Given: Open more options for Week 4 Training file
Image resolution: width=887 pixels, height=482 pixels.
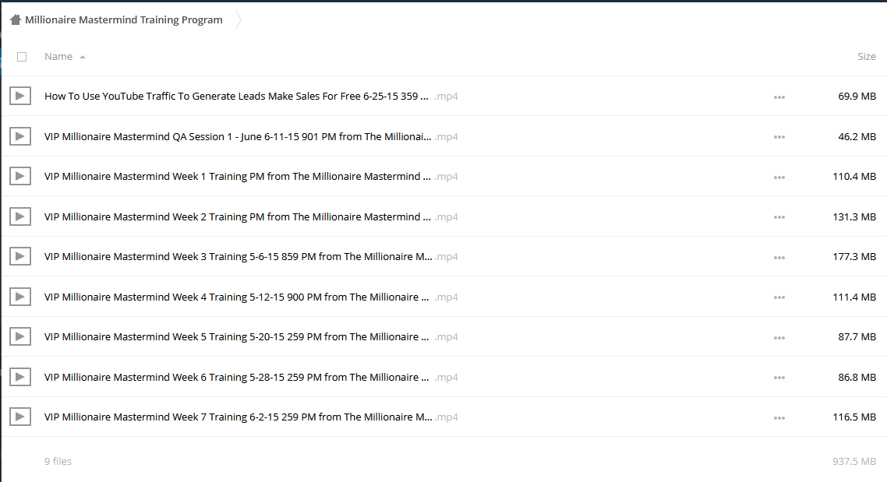Looking at the screenshot, I should [x=779, y=297].
